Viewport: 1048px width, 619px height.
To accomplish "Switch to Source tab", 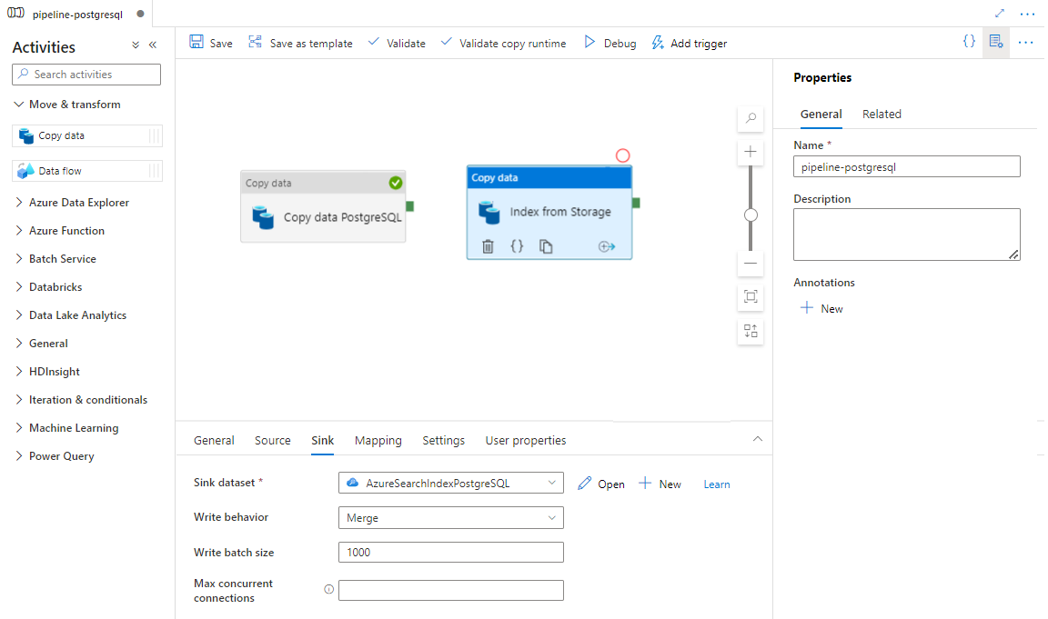I will point(273,441).
